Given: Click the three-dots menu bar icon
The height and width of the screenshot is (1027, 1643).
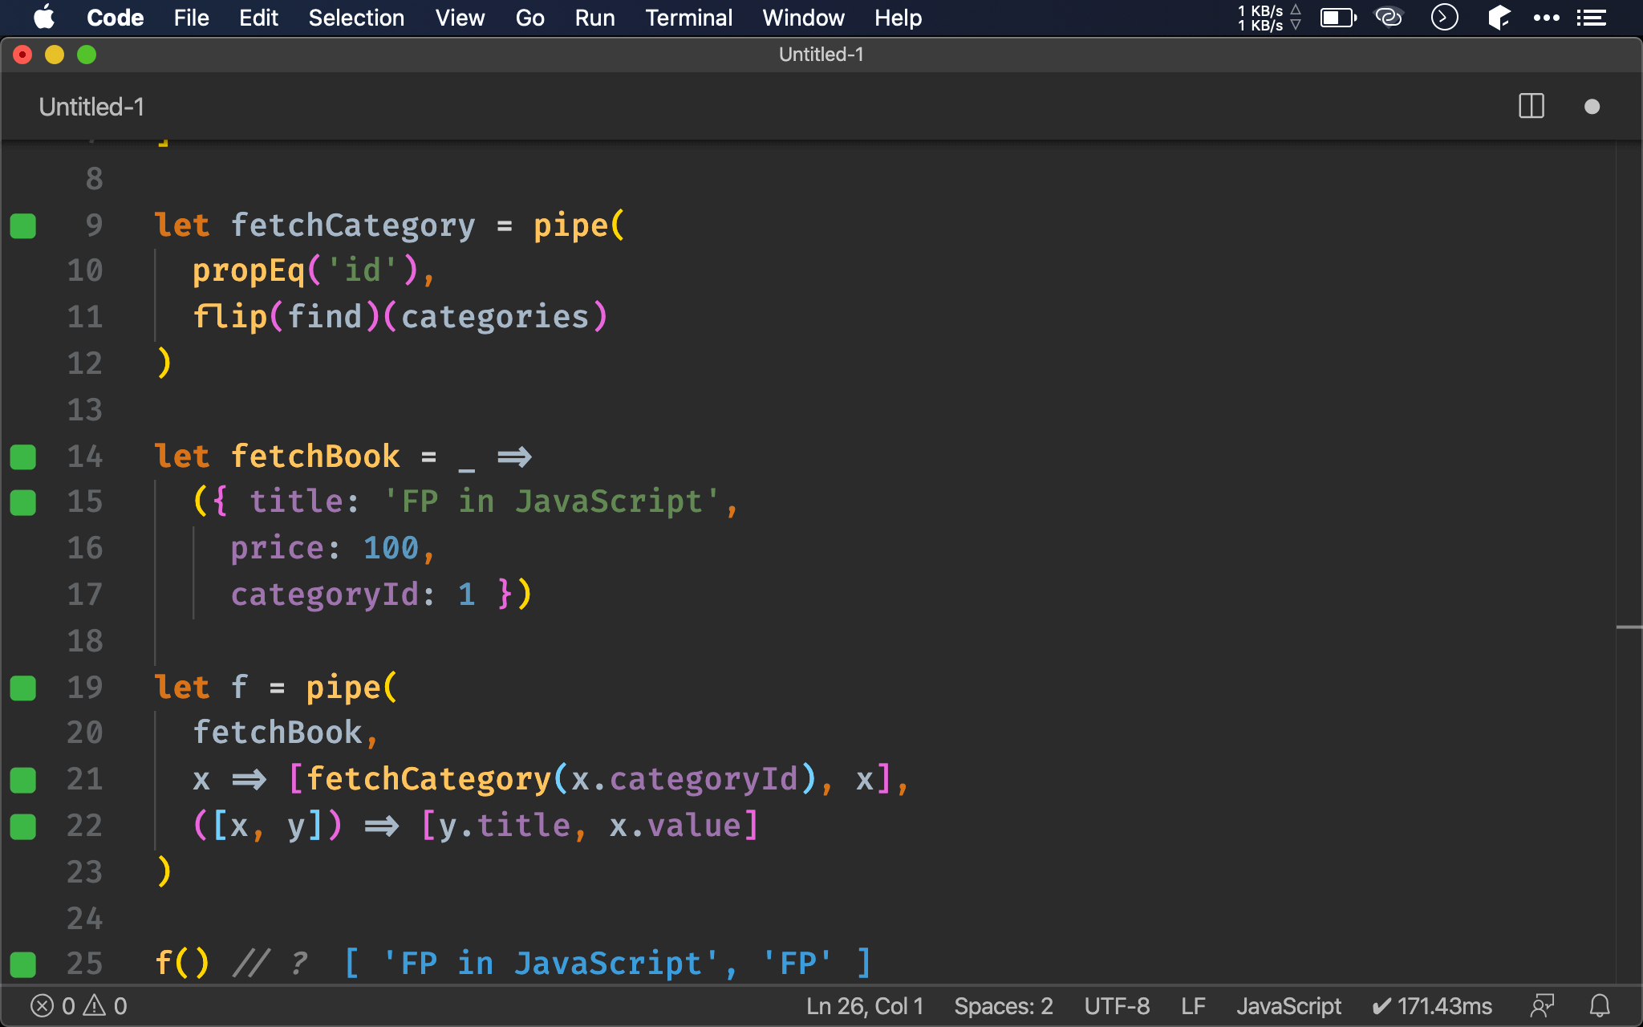Looking at the screenshot, I should pyautogui.click(x=1546, y=18).
